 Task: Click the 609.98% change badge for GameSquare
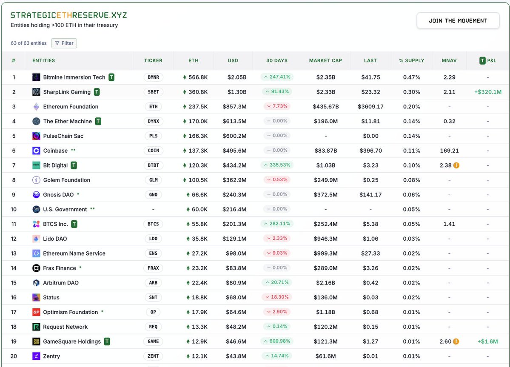pyautogui.click(x=277, y=341)
